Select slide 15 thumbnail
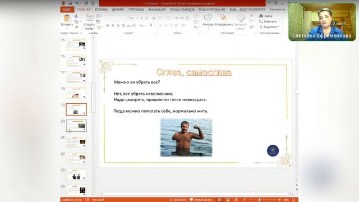Viewport: 359px width, 202px height. 76,44
